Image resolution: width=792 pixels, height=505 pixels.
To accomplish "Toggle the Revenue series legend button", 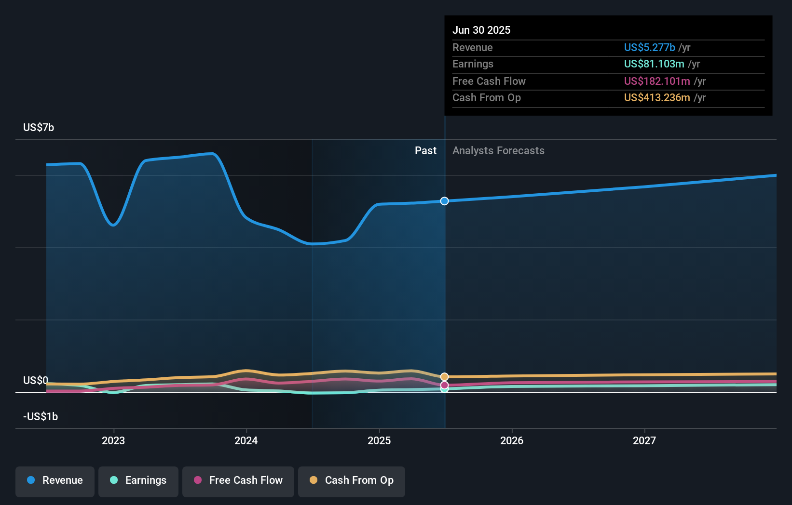I will click(55, 481).
